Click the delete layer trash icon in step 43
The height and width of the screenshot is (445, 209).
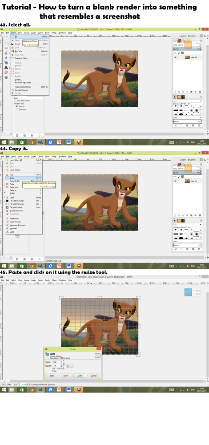200,92
